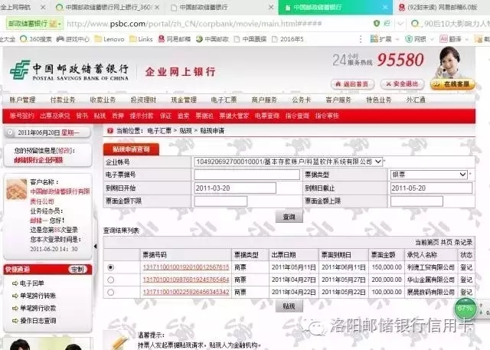Select 背书 in the red submenu bar

[82, 116]
